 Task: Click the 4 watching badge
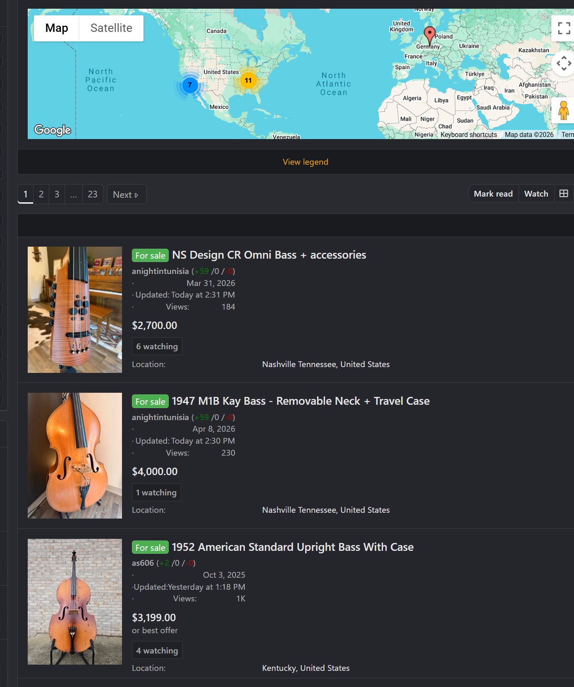point(157,651)
